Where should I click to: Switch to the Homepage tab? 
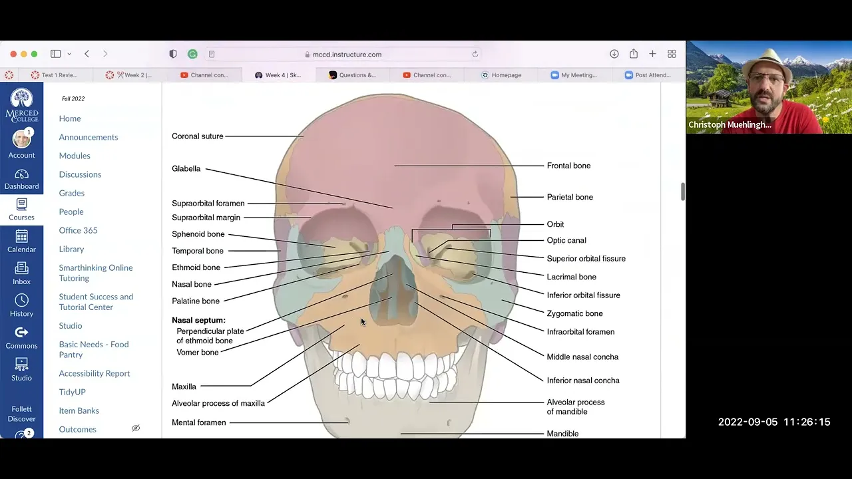(x=502, y=75)
